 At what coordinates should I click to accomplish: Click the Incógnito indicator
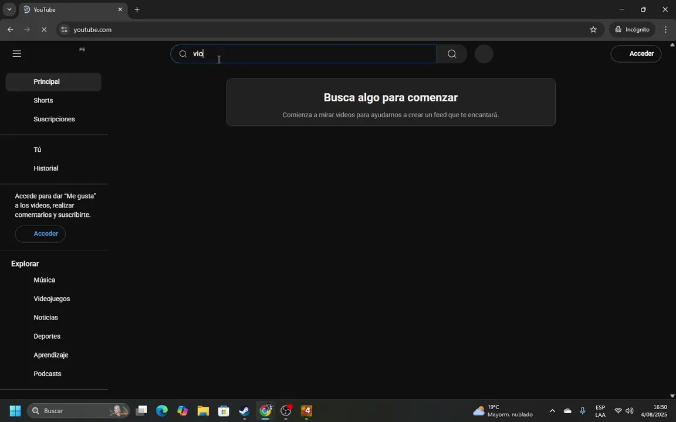coord(632,30)
